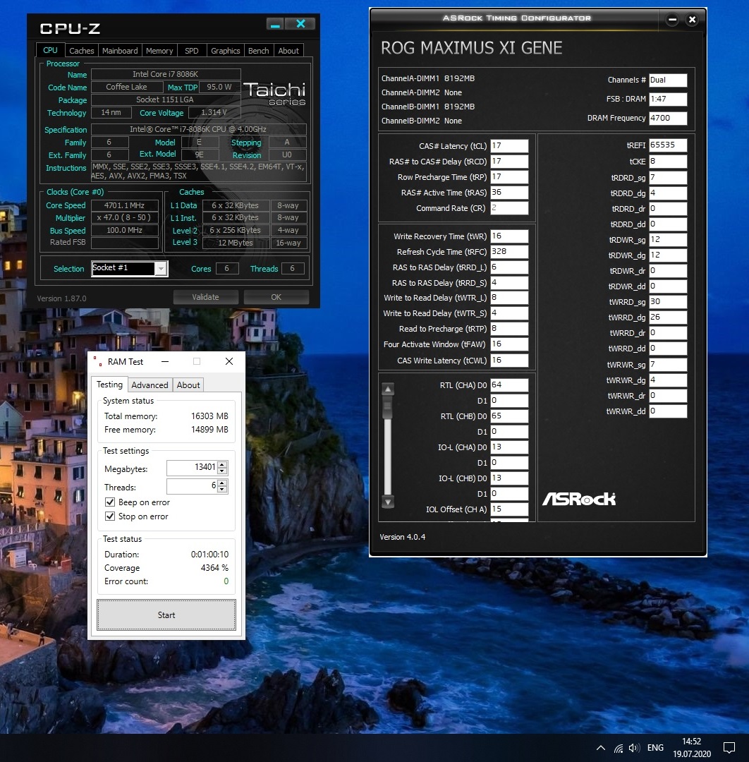
Task: Click the scrollbar thumb in RTL timing panel
Action: (388, 407)
